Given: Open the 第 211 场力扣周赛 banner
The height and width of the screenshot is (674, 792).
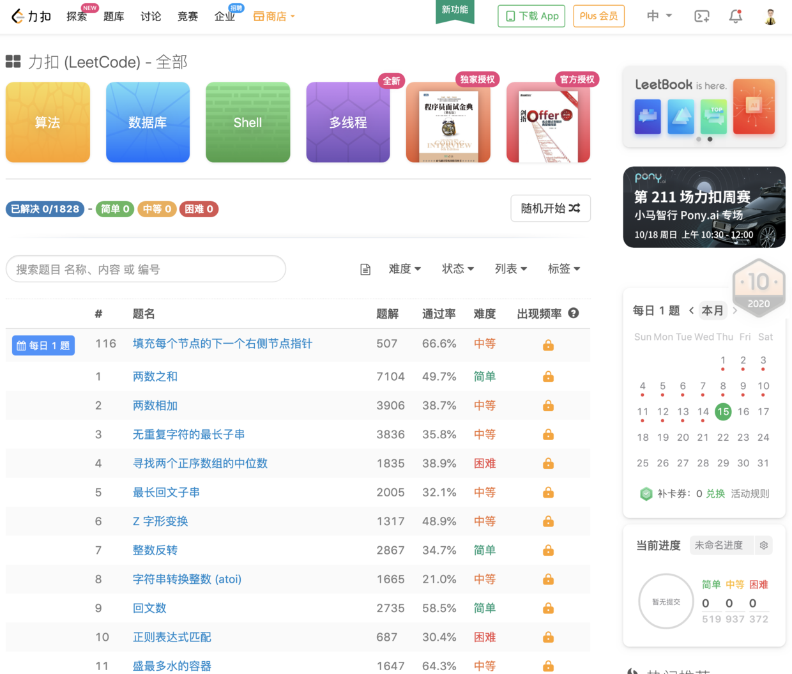Looking at the screenshot, I should click(x=704, y=207).
